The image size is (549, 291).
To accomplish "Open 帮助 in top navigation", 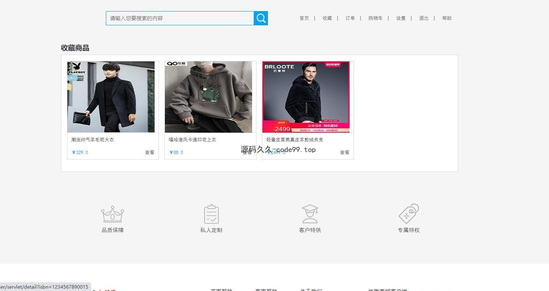I will 447,18.
